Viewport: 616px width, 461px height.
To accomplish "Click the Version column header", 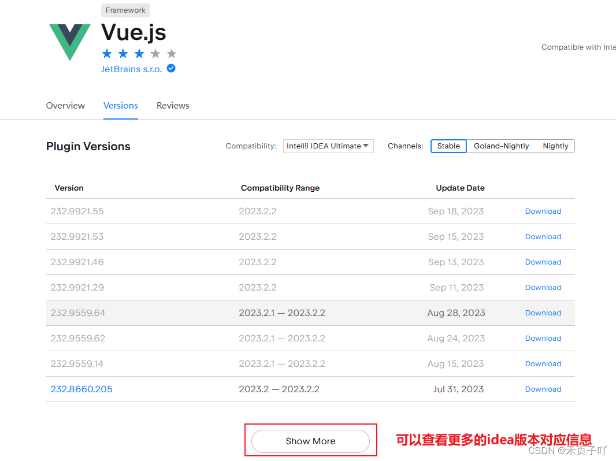I will click(x=69, y=188).
